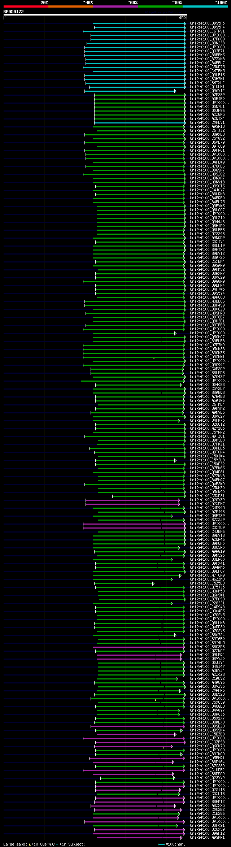Image resolution: width=231 pixels, height=847 pixels.
Task: Click the purple alignment bar of UniRef100_C3XTU9
Action: tap(134, 528)
